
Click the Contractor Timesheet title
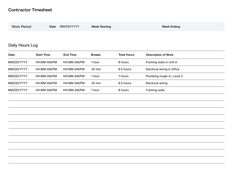30,10
